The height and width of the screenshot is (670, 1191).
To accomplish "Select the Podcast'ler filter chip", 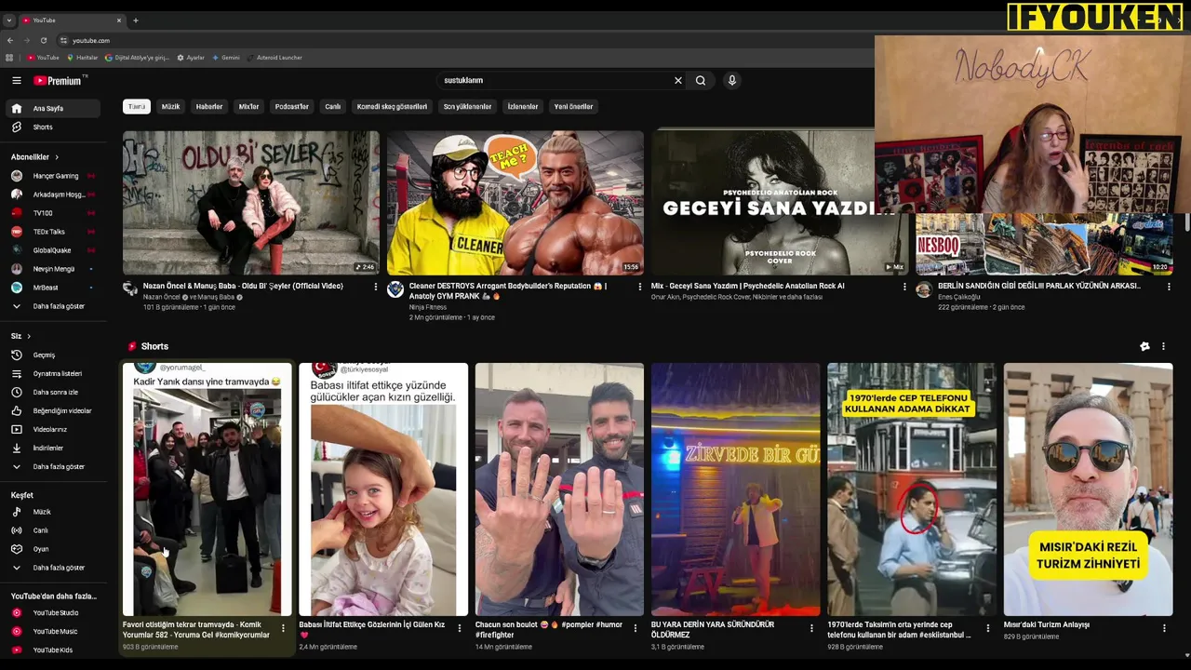I will 291,107.
